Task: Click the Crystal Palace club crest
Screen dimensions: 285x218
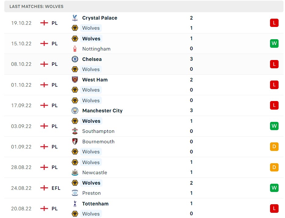Action: tap(75, 18)
